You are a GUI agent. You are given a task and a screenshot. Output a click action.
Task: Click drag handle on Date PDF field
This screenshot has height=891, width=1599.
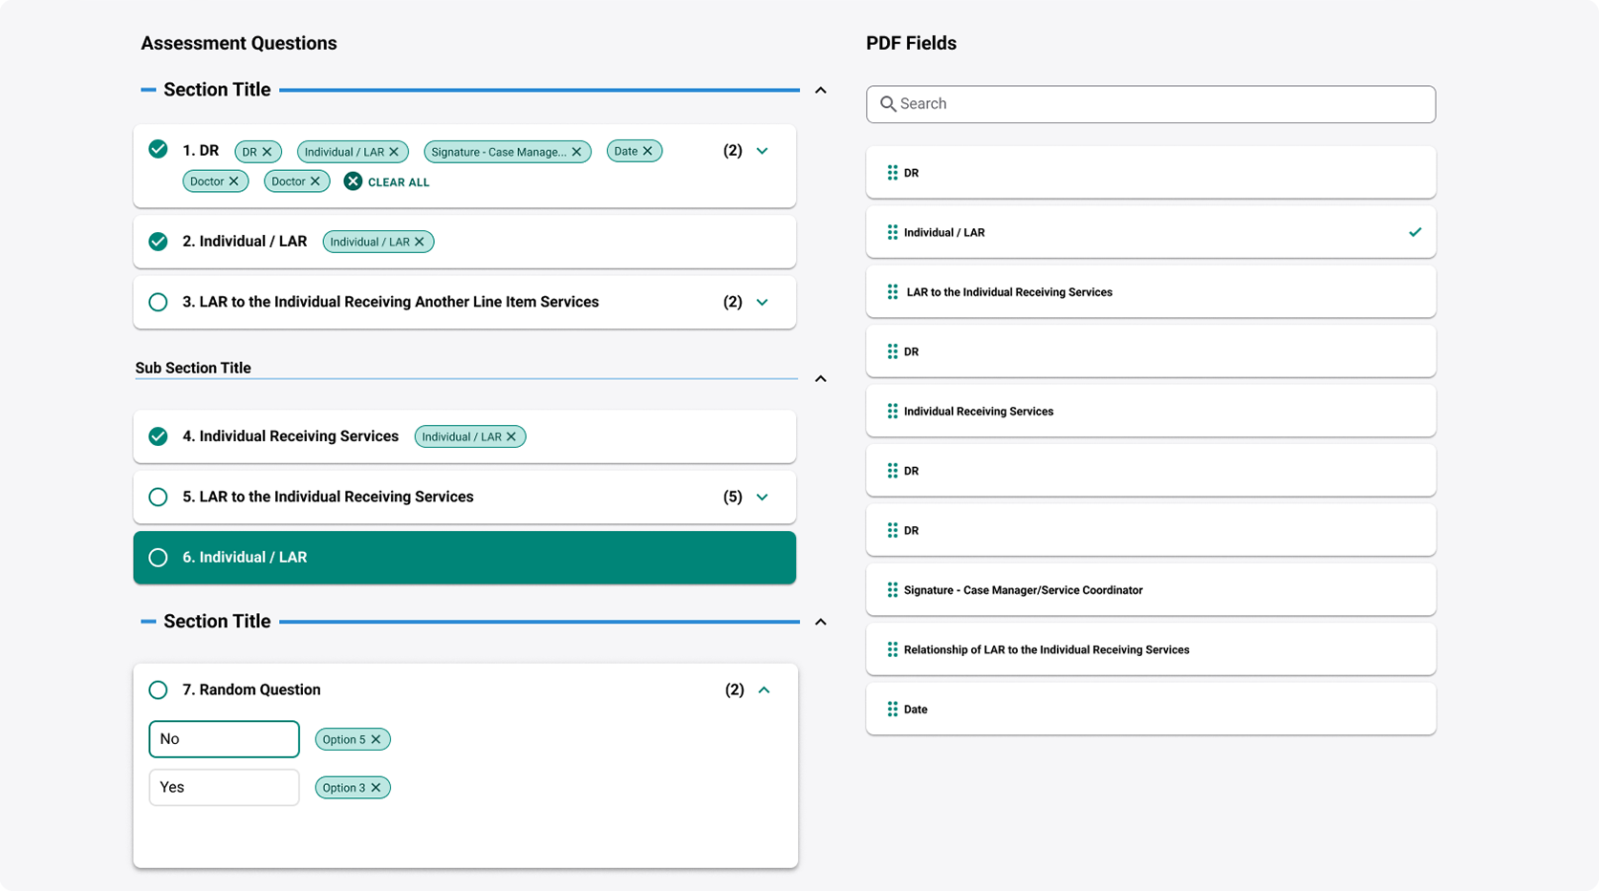892,710
